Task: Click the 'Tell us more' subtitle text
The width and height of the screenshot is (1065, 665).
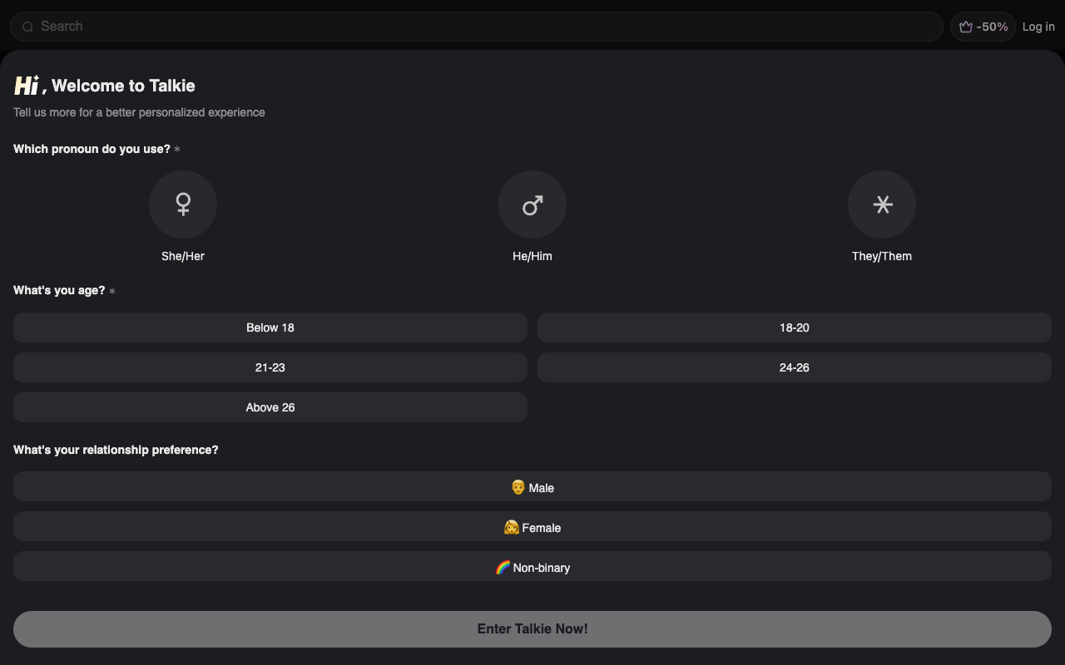Action: point(139,112)
